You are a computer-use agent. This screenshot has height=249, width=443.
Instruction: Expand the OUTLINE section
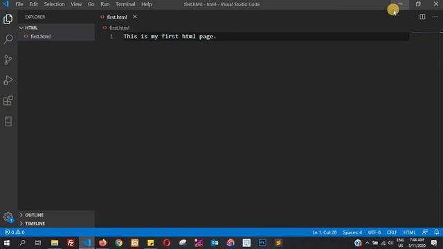[57, 215]
